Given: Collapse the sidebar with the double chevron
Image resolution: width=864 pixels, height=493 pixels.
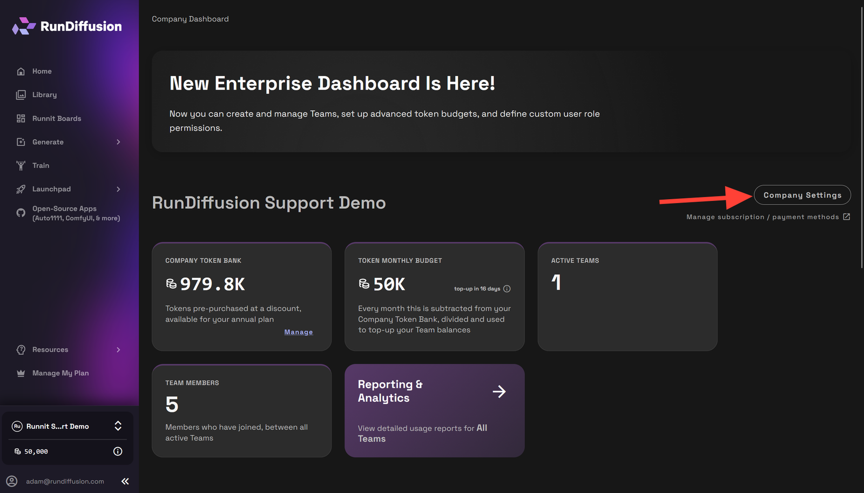Looking at the screenshot, I should coord(125,481).
